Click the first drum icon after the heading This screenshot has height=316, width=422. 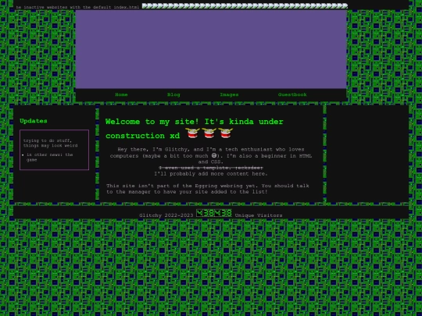[x=192, y=133]
